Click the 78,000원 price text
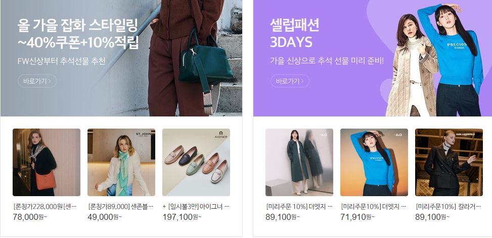 [30, 217]
